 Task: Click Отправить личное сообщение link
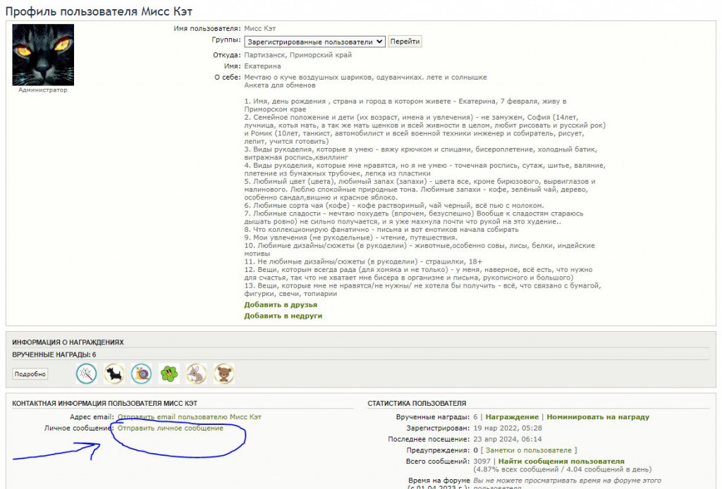tap(170, 428)
